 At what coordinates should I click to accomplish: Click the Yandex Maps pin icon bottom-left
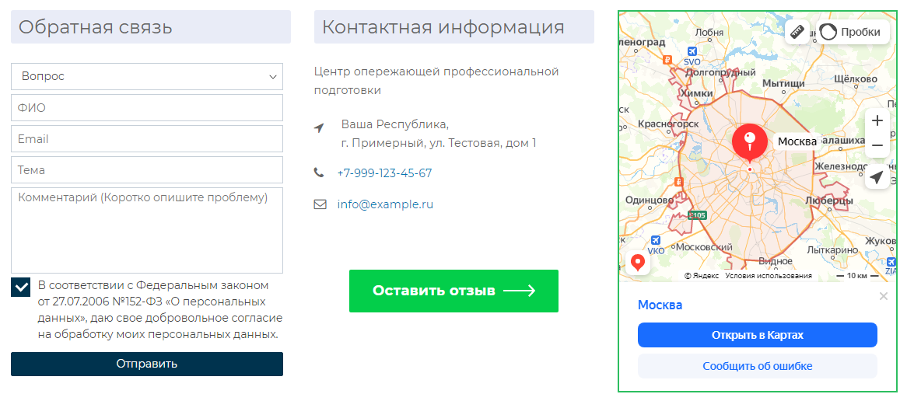[x=639, y=263]
